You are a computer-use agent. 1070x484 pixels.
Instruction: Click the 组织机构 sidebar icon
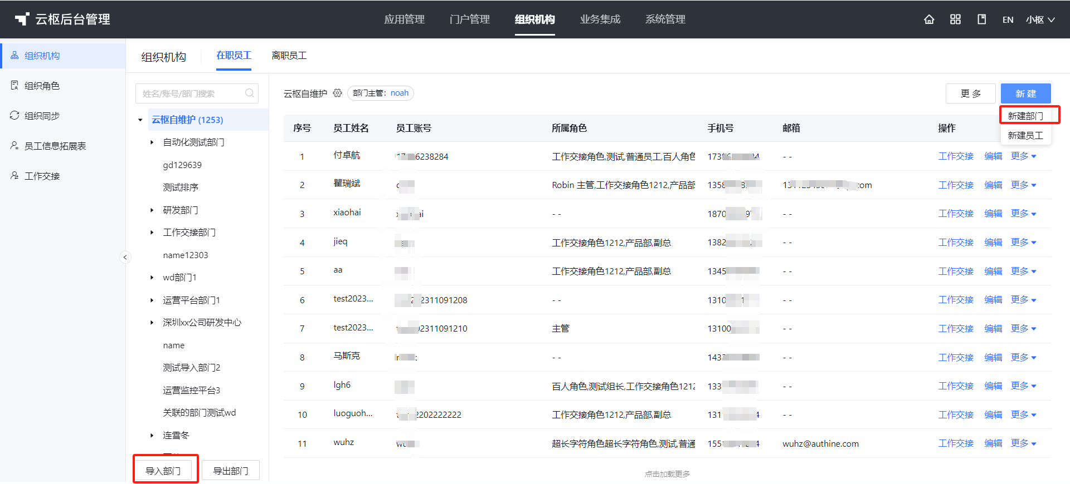tap(14, 56)
